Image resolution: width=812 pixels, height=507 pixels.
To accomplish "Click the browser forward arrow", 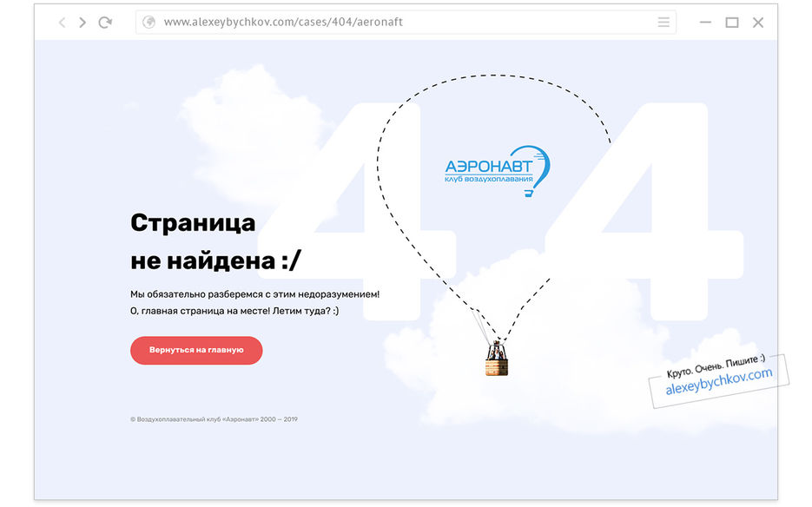I will click(83, 23).
